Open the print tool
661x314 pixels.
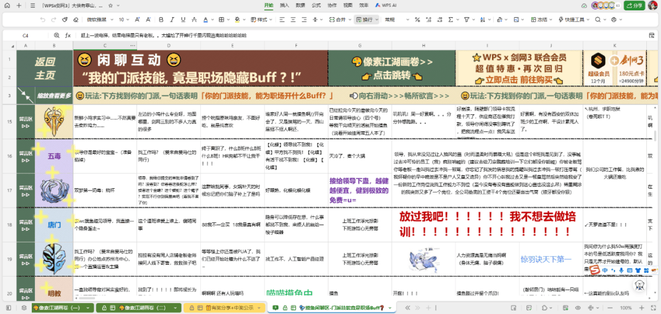[614, 20]
